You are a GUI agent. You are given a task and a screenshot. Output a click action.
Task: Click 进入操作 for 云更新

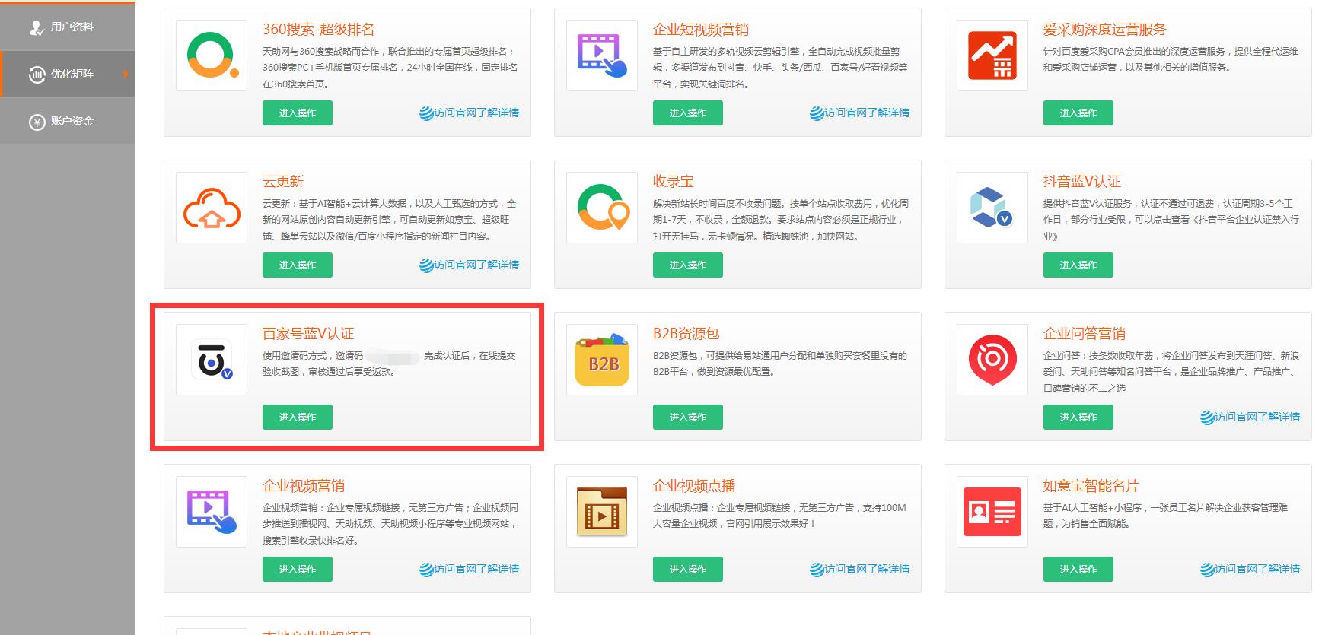[298, 265]
